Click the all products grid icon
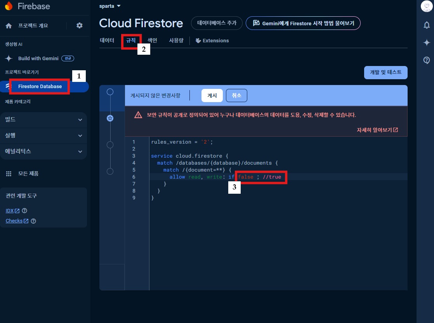This screenshot has width=434, height=323. [9, 174]
